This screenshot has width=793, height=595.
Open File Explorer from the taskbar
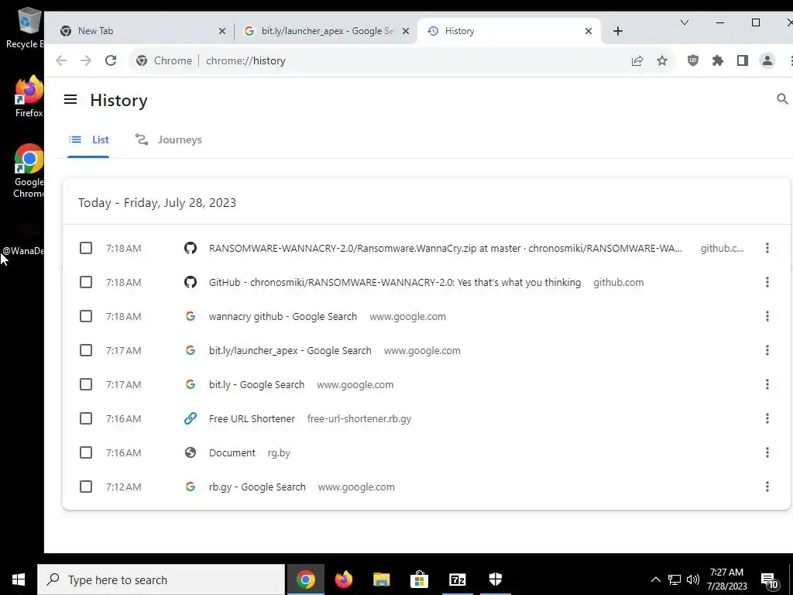[x=381, y=580]
